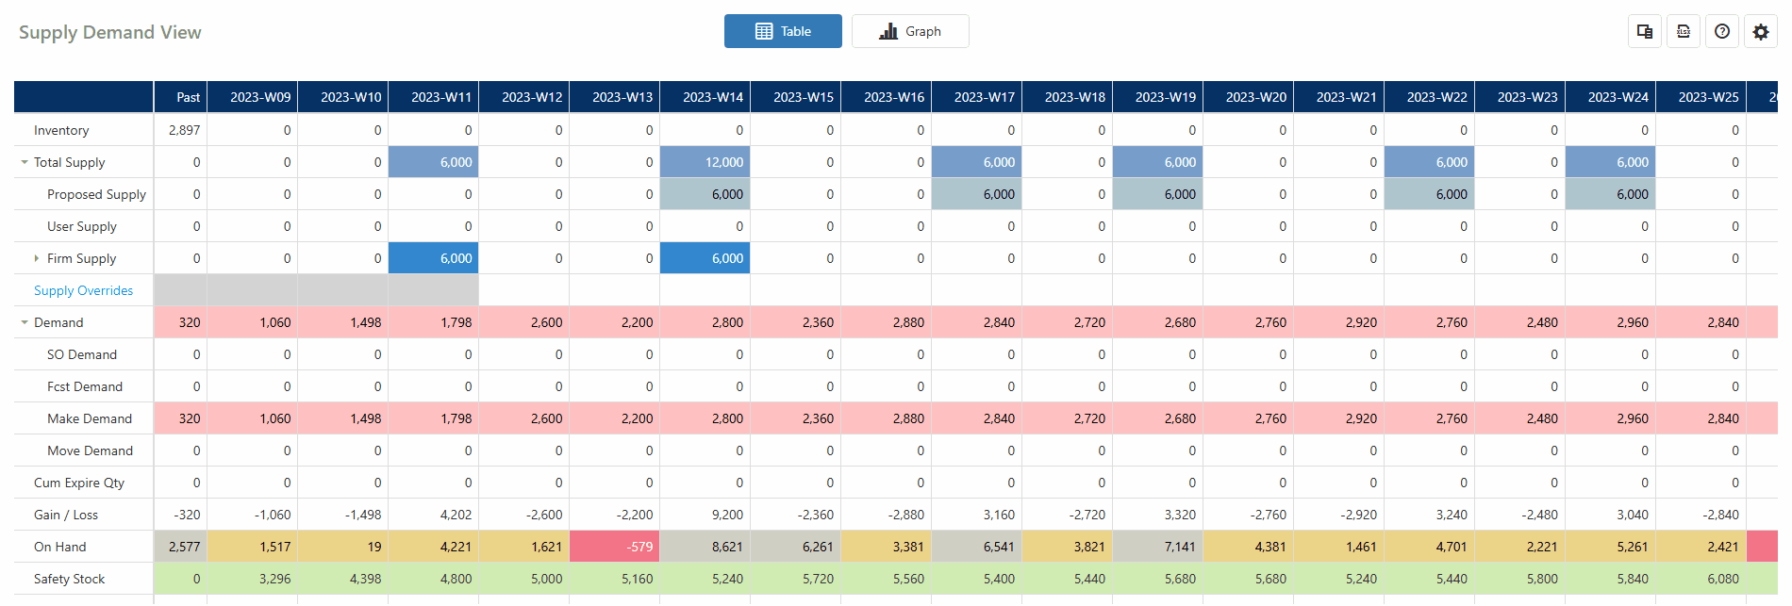Open the Supply Overrides link

(x=83, y=290)
